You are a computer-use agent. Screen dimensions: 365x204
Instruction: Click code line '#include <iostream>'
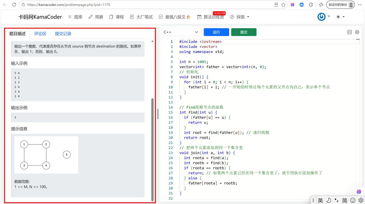200,41
